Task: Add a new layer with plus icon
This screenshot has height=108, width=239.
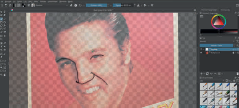Action: click(201, 74)
